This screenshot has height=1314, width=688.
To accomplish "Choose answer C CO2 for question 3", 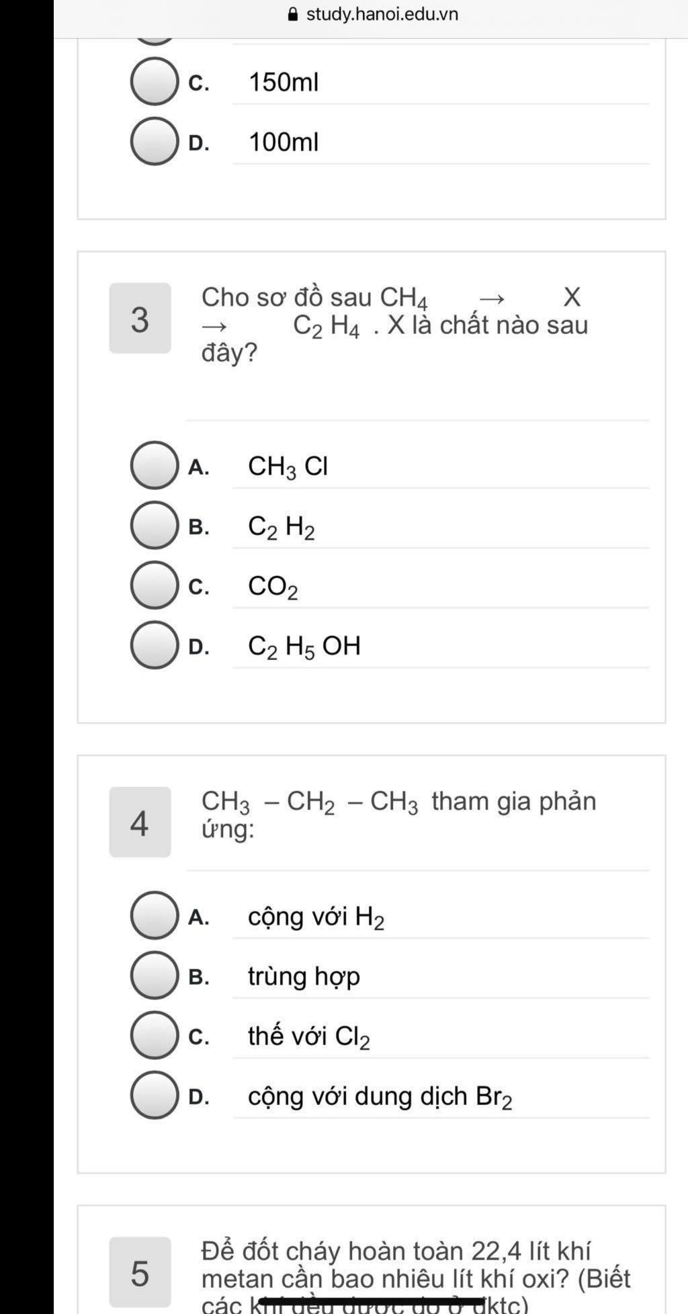I will coord(155,585).
